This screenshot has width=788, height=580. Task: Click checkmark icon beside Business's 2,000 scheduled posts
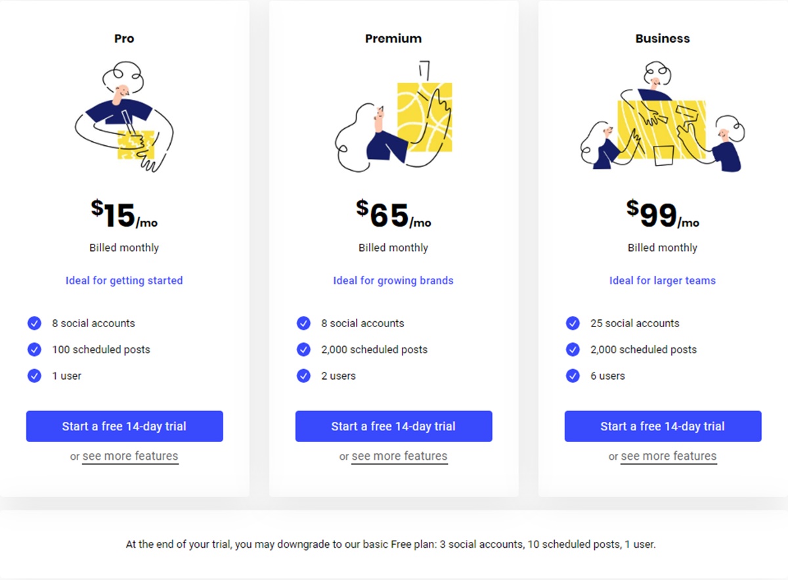tap(573, 349)
